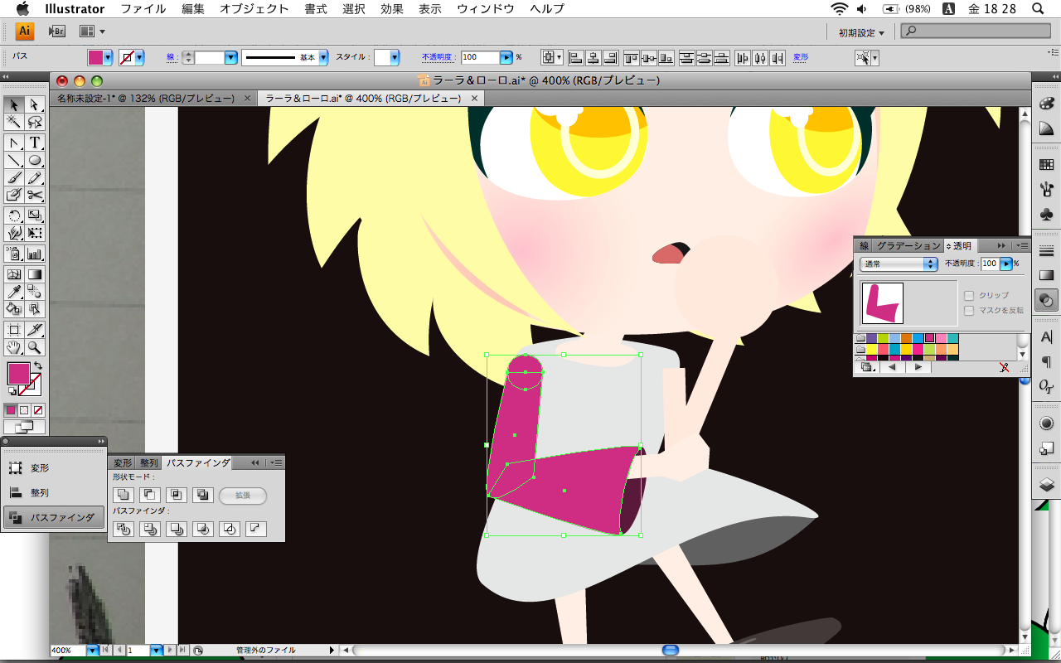Swap fill and stroke colors arrow

point(37,366)
